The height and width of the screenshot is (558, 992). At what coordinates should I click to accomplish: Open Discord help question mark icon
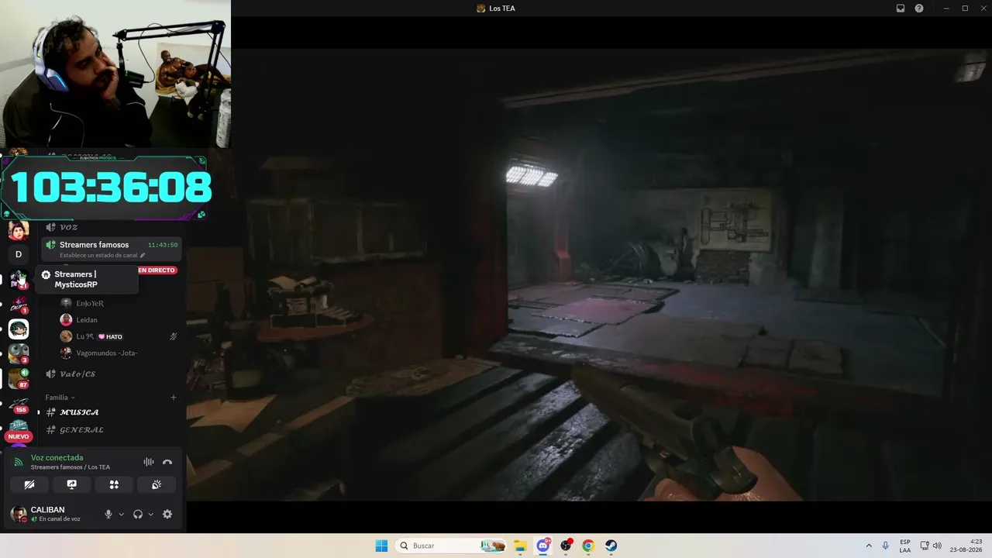click(x=919, y=9)
